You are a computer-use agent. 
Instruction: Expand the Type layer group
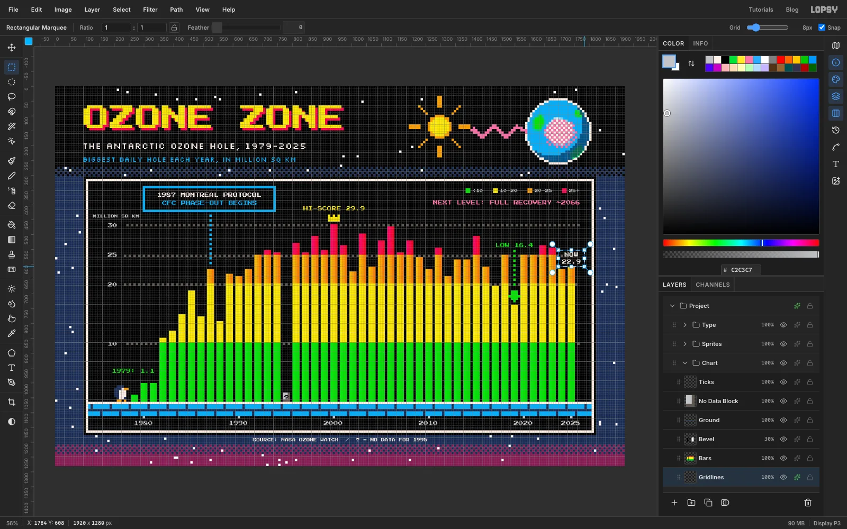click(685, 325)
